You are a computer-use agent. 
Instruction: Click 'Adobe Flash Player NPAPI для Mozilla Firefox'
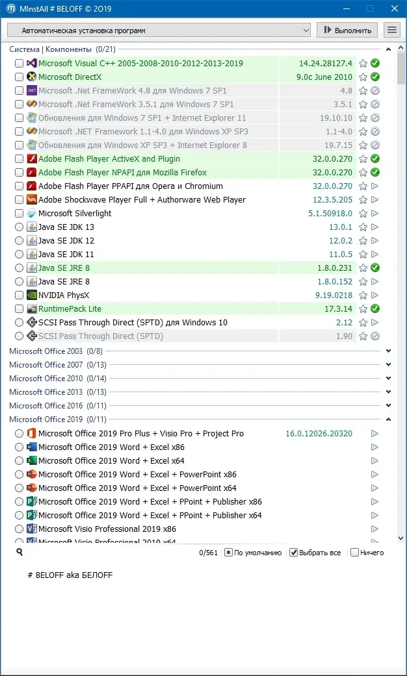[x=123, y=173]
